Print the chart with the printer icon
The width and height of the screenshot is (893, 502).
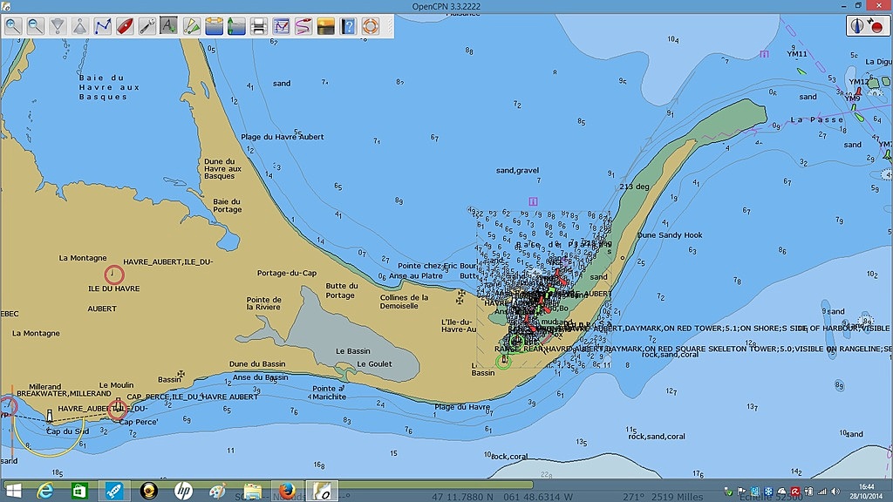click(258, 26)
